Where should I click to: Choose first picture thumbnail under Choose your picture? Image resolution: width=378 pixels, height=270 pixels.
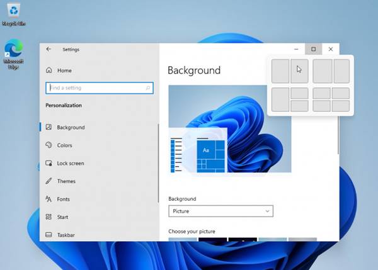tap(183, 239)
